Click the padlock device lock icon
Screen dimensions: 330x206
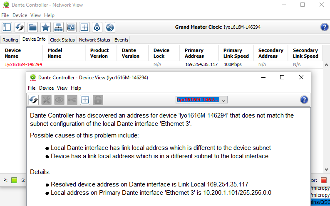(98, 100)
